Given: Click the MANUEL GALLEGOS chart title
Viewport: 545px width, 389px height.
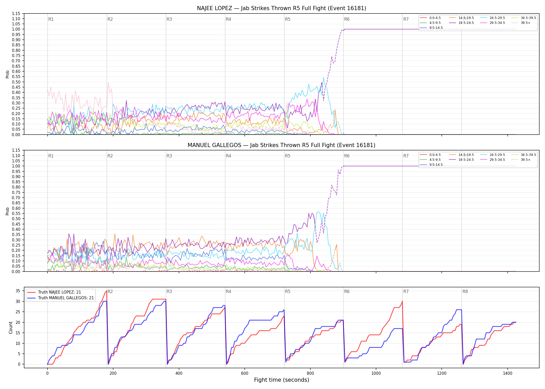Looking at the screenshot, I should point(282,145).
